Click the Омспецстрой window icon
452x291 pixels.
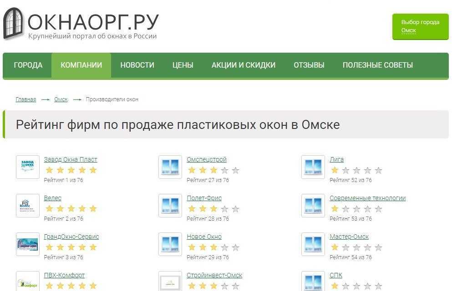170,167
